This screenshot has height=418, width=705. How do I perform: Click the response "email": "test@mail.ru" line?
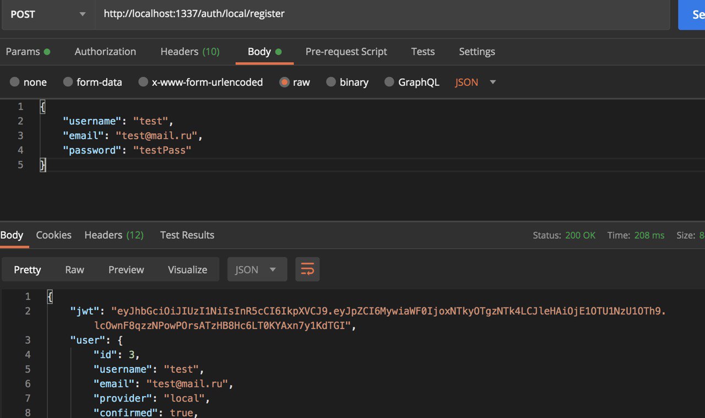pos(164,384)
